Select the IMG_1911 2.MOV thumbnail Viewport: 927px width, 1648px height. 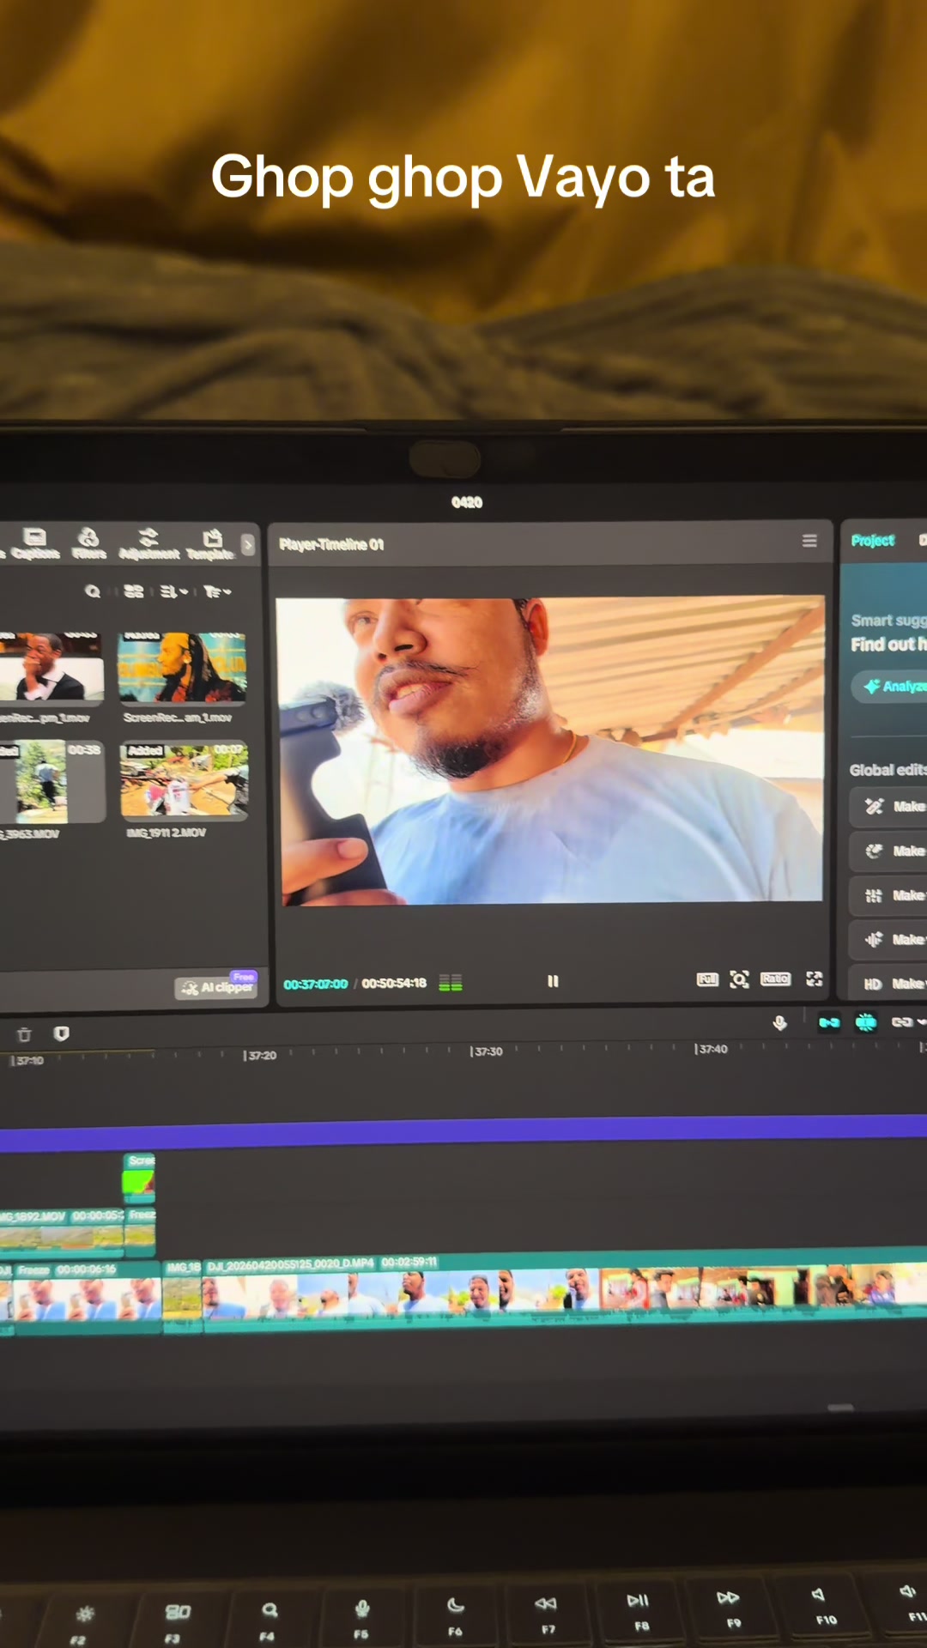click(185, 780)
